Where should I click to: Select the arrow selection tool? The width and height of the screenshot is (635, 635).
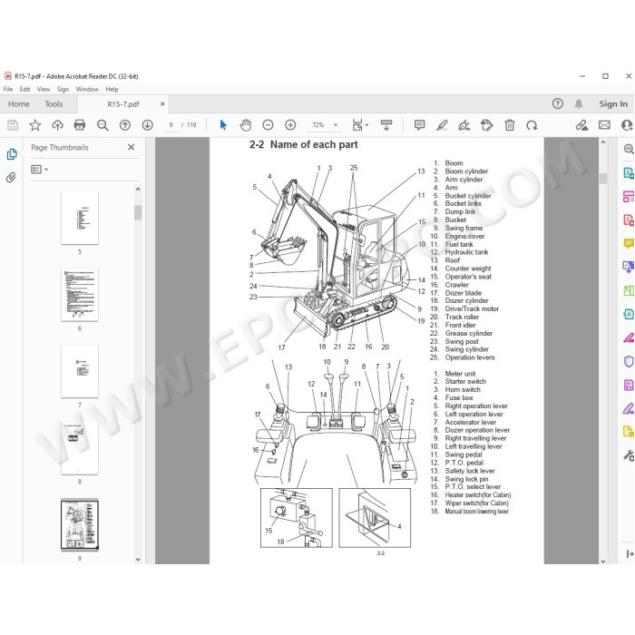[x=223, y=125]
